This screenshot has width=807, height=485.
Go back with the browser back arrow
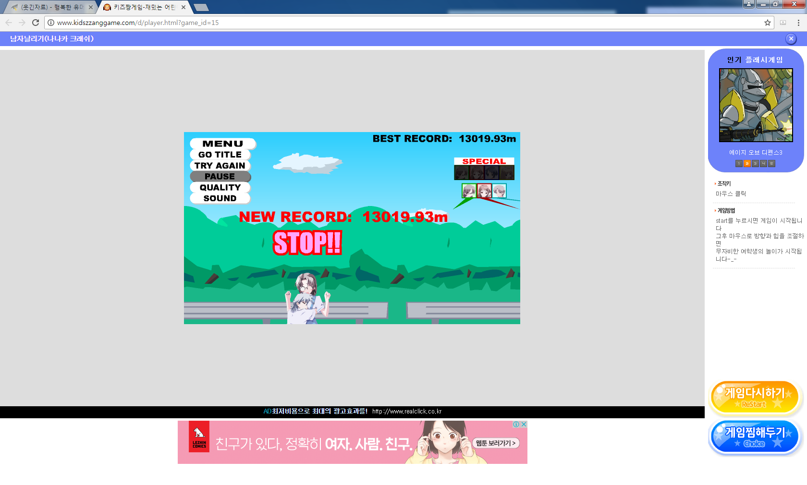click(x=9, y=23)
